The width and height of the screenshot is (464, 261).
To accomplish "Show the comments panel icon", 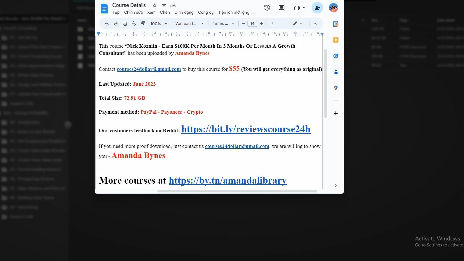I will pyautogui.click(x=282, y=8).
